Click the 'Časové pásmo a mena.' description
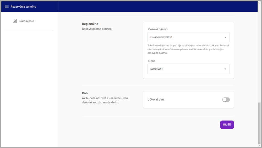The width and height of the screenshot is (262, 148). pos(97,29)
